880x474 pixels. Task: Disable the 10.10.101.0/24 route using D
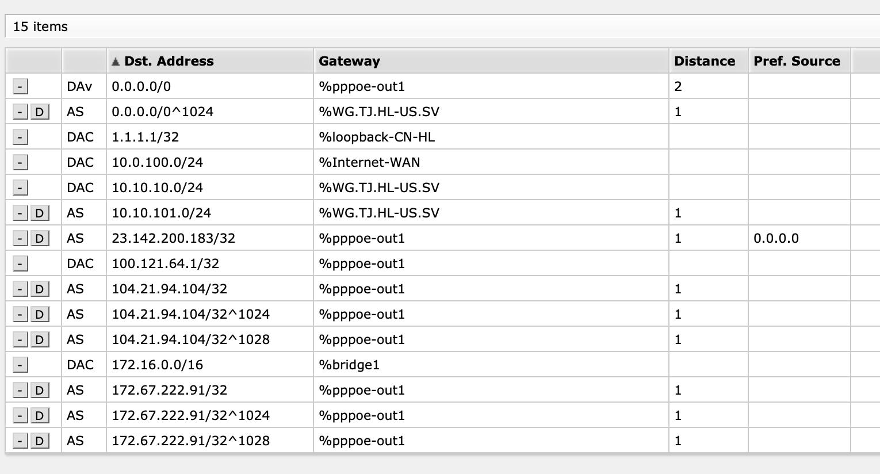tap(39, 213)
